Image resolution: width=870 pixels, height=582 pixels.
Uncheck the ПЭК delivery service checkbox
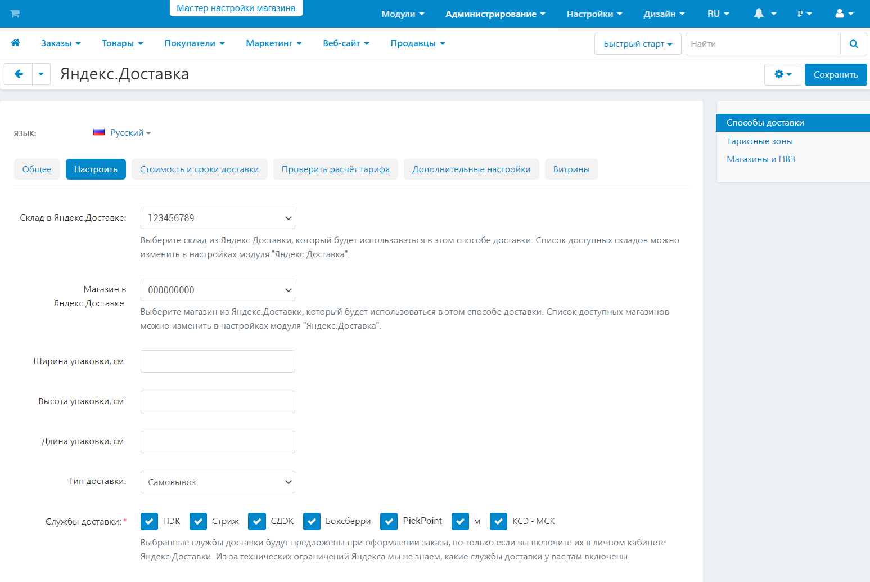[x=149, y=521]
